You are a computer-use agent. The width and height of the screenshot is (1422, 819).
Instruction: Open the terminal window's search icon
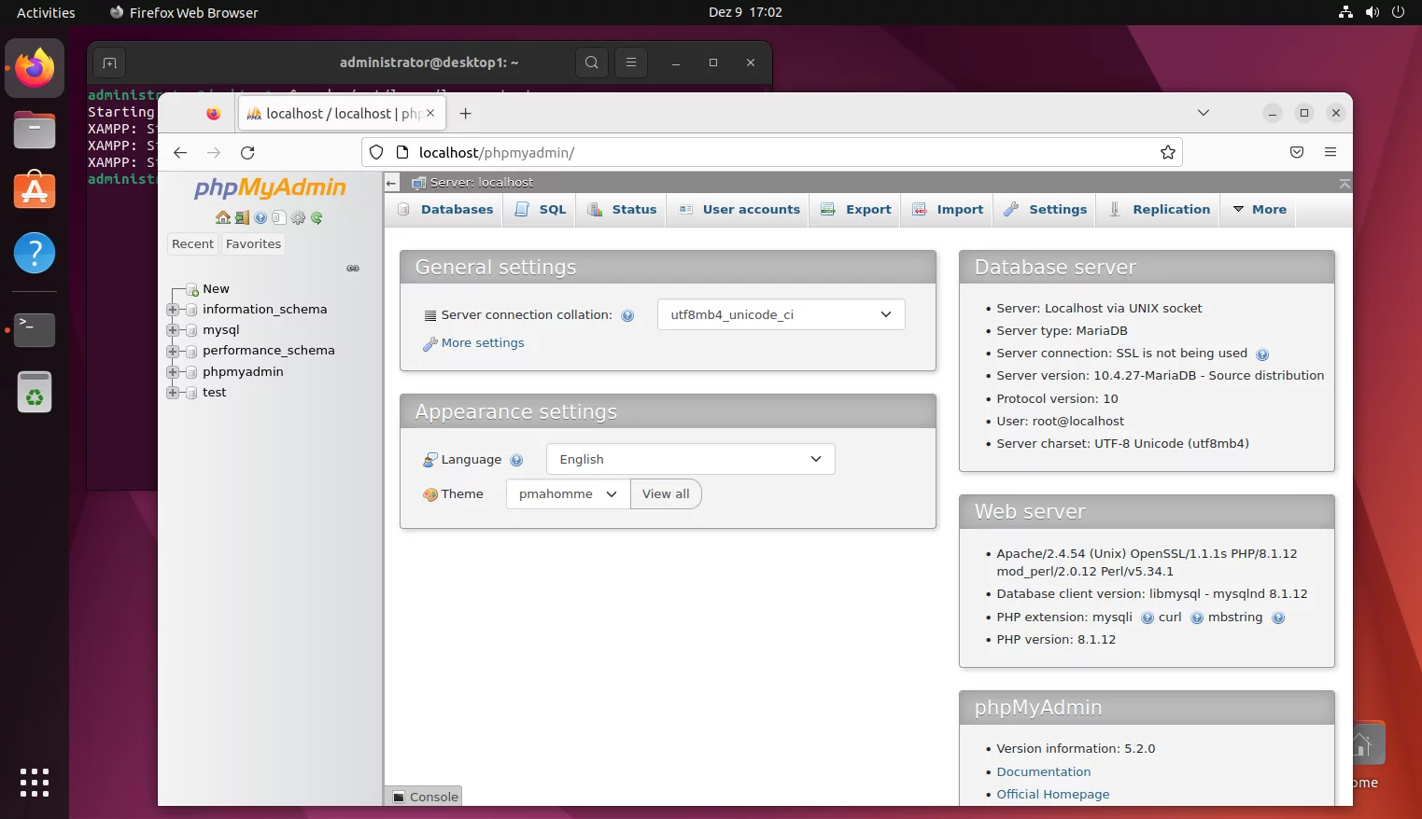click(591, 62)
